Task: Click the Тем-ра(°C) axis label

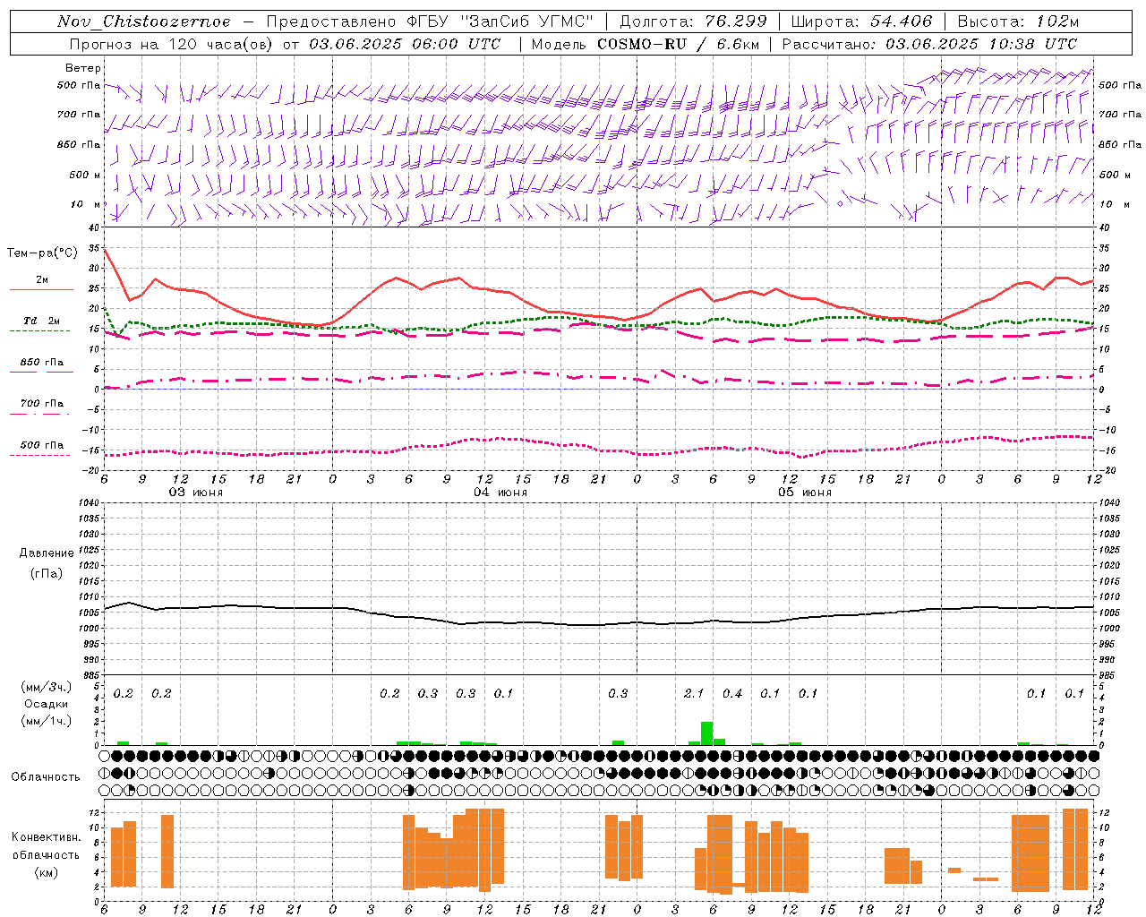Action: 42,253
